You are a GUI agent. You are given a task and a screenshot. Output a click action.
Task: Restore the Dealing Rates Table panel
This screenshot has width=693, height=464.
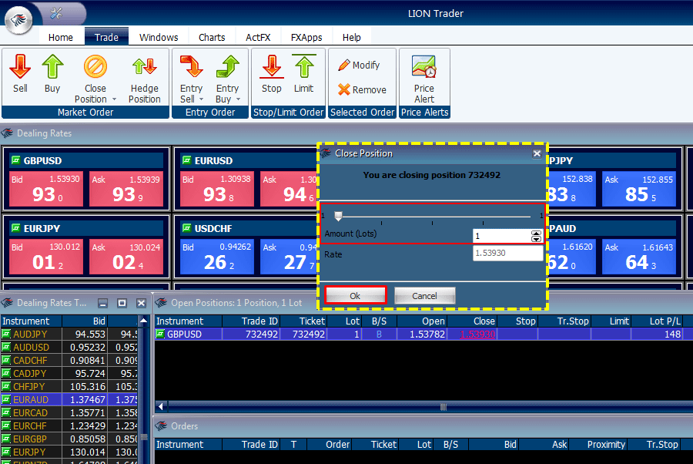click(122, 303)
